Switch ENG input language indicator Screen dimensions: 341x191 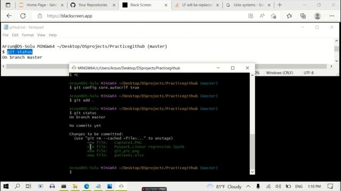click(298, 186)
